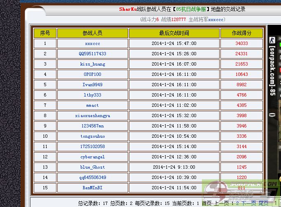Go to page 2 of the records

click(237, 203)
